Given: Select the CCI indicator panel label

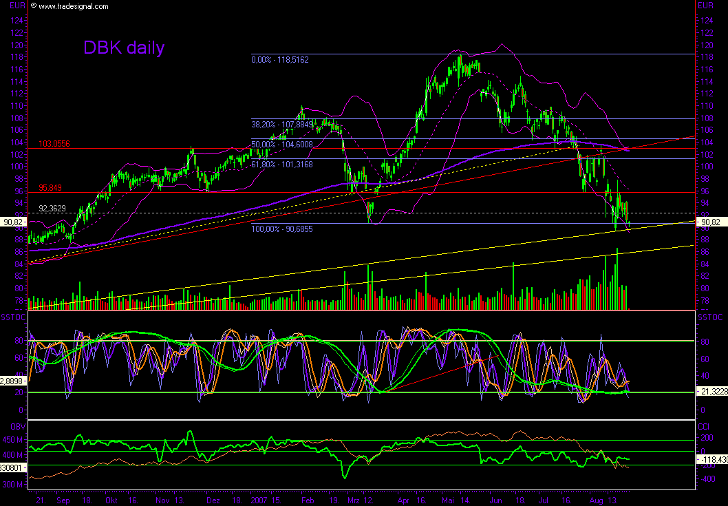Looking at the screenshot, I should click(x=704, y=426).
